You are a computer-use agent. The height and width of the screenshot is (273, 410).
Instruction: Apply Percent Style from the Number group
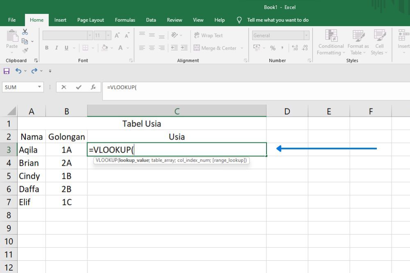[273, 48]
